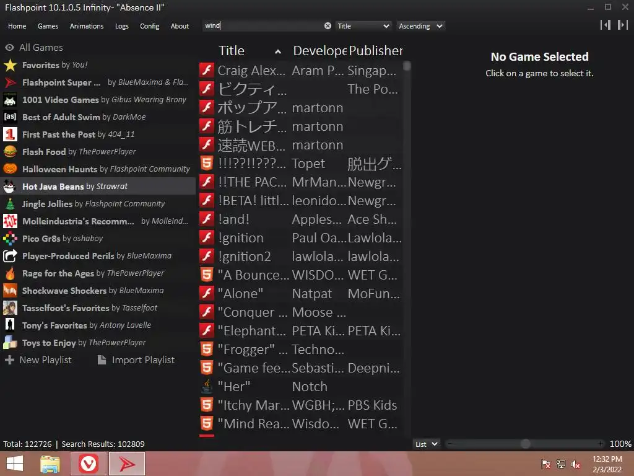Click the Flash Food burger icon
The width and height of the screenshot is (634, 476).
10,152
